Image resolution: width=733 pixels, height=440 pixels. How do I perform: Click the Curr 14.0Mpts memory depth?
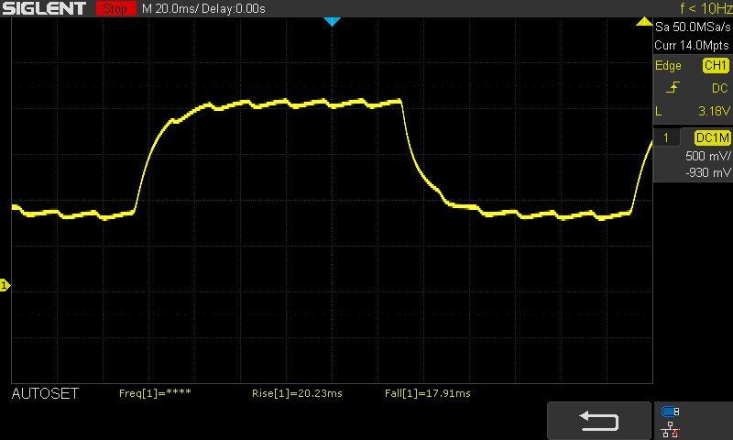pyautogui.click(x=692, y=45)
